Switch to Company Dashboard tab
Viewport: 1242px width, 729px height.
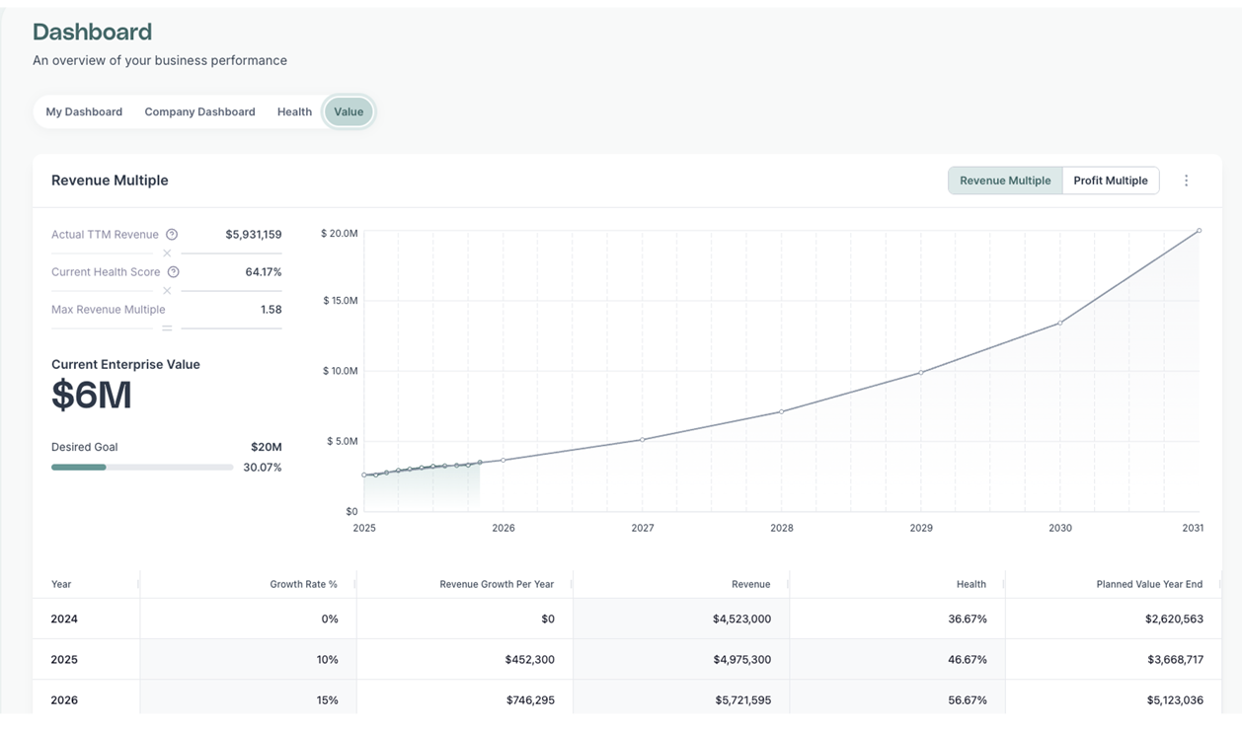pos(199,111)
